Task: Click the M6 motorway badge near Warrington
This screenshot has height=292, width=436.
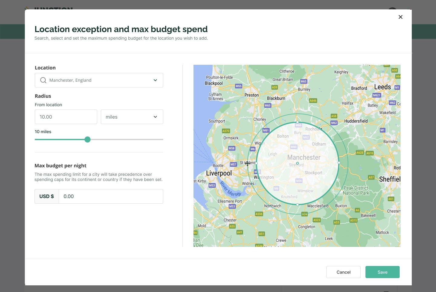Action: coord(253,149)
